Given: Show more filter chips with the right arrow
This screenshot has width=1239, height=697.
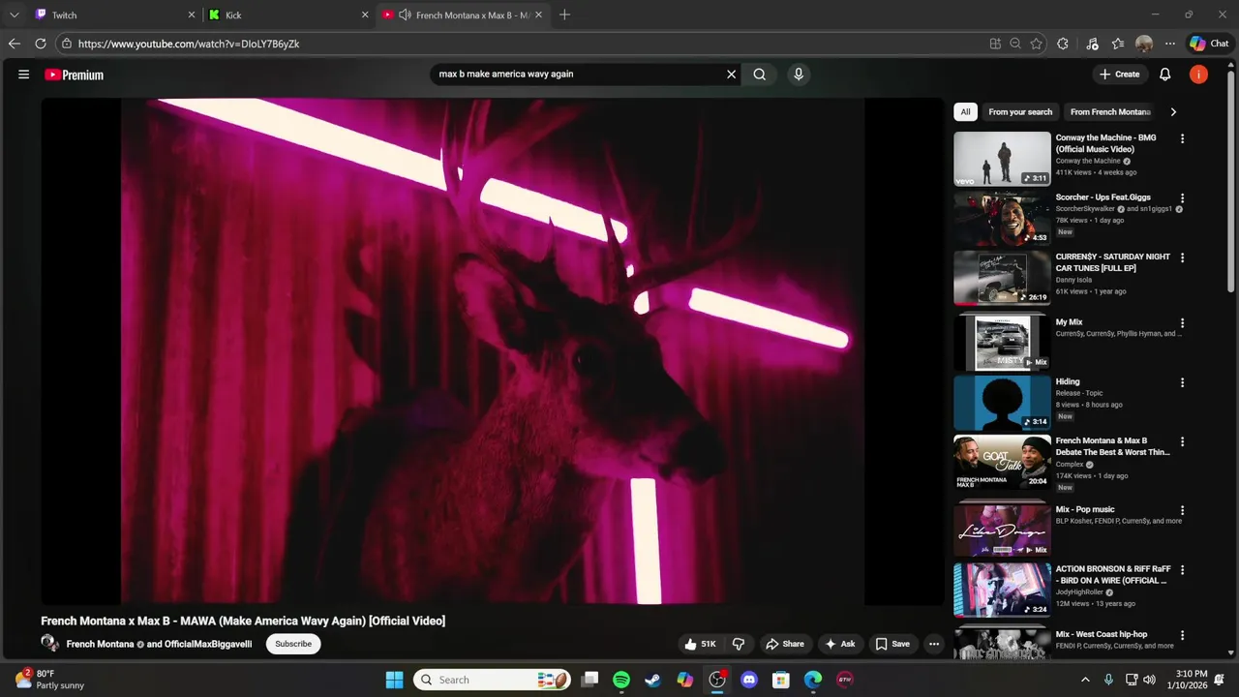Looking at the screenshot, I should tap(1173, 112).
